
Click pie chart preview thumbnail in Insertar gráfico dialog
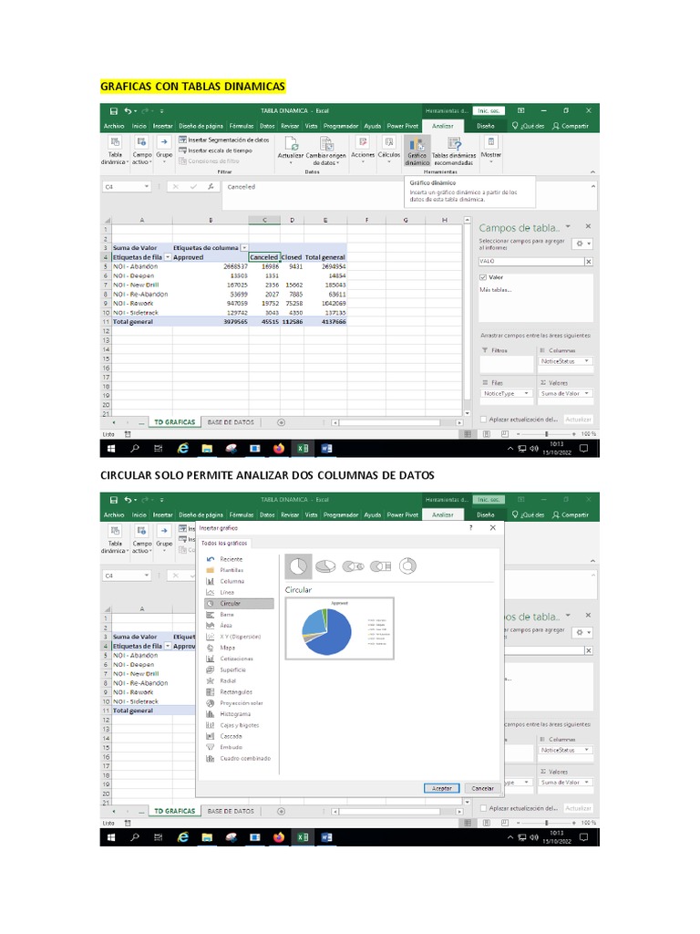click(340, 628)
